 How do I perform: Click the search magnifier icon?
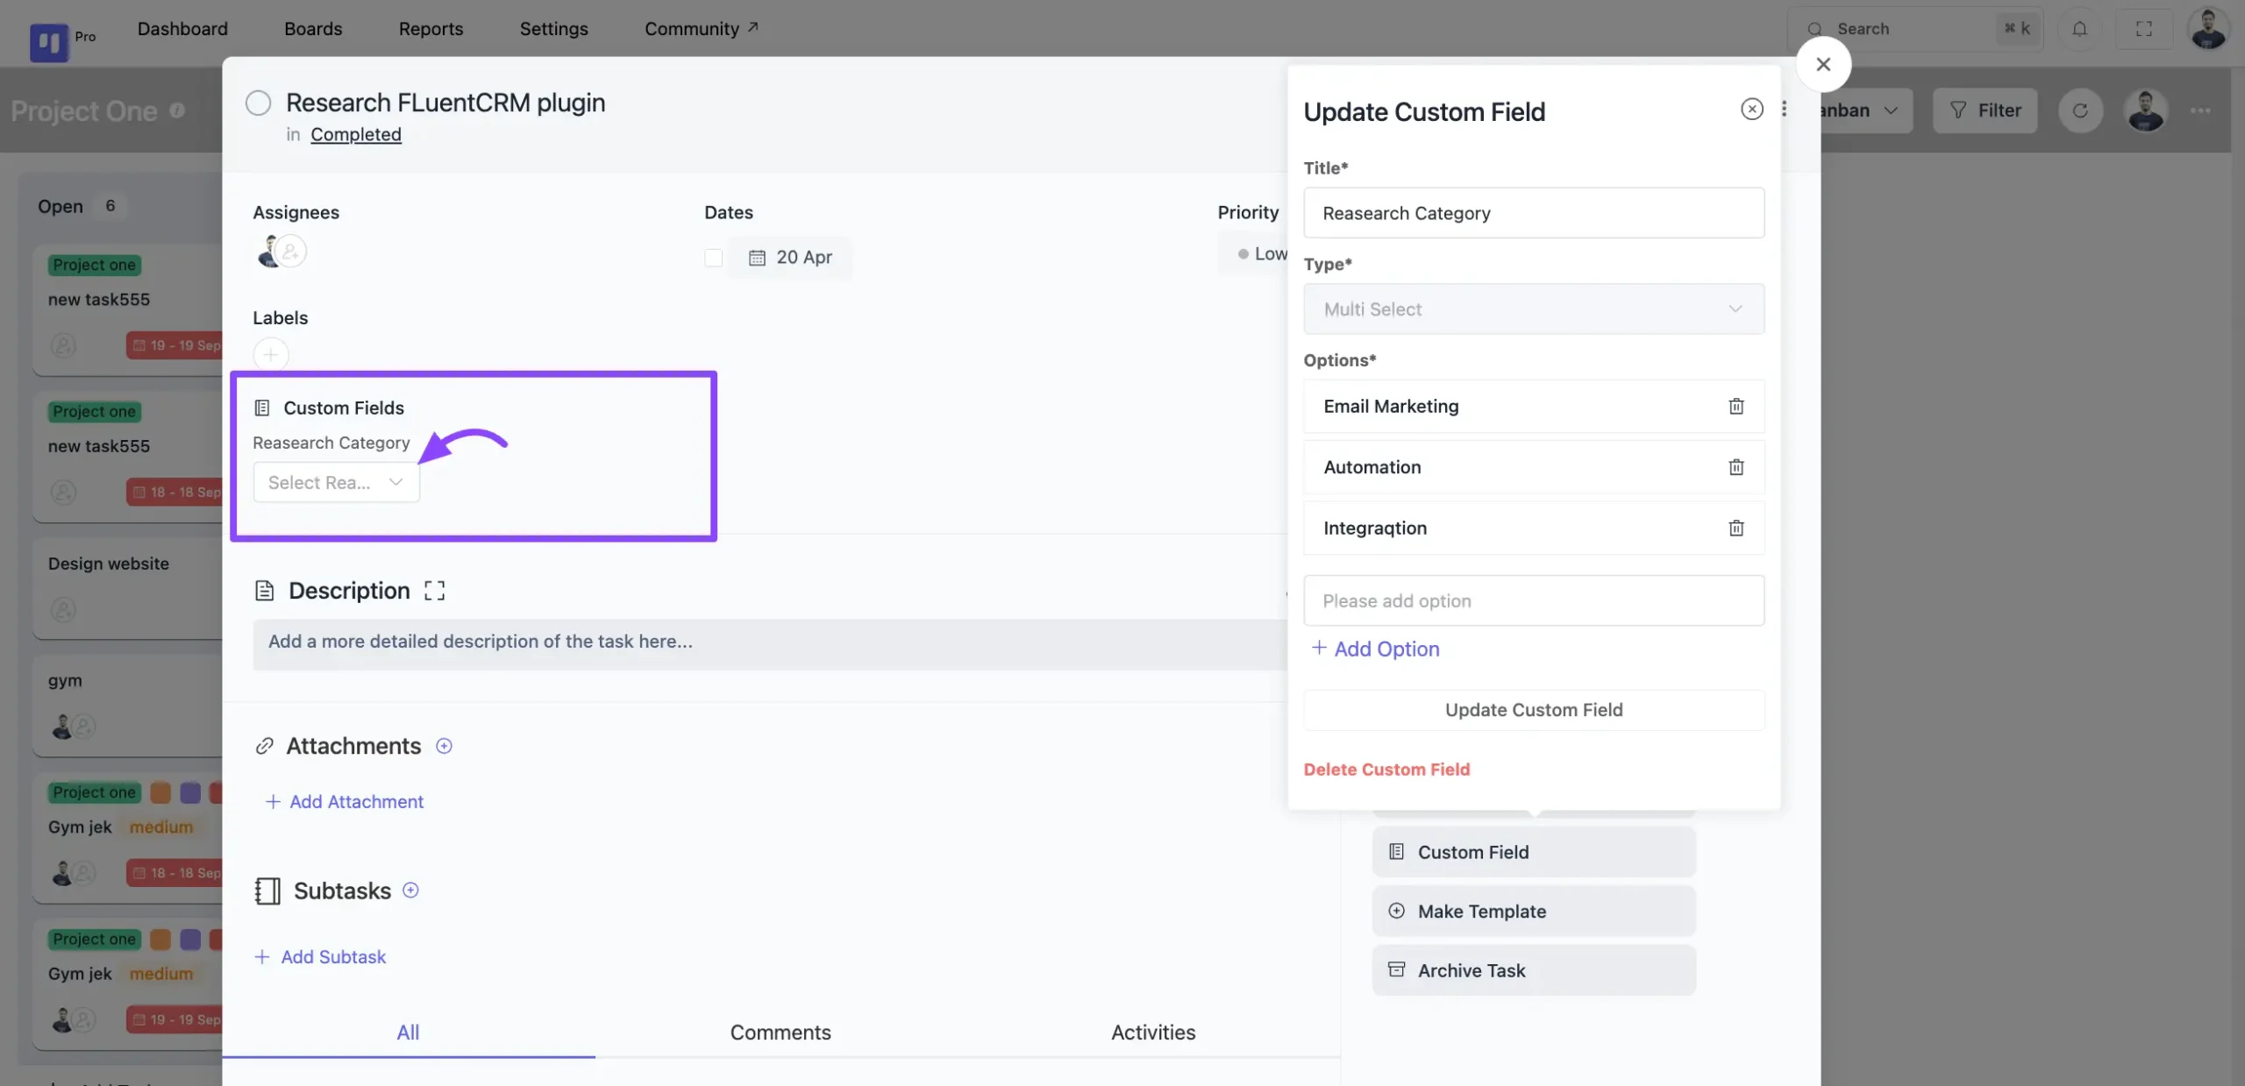[x=1814, y=29]
